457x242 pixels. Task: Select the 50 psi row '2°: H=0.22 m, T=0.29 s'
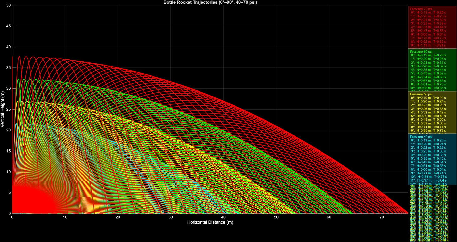(428, 105)
